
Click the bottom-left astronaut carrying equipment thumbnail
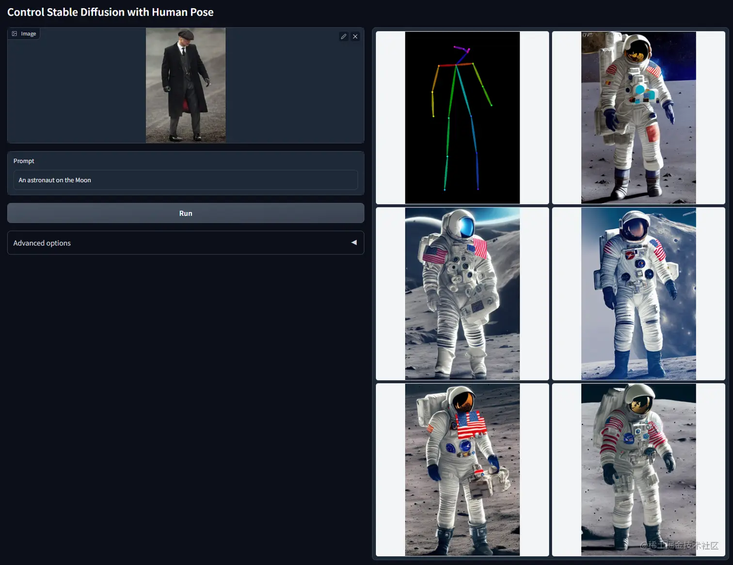[462, 469]
